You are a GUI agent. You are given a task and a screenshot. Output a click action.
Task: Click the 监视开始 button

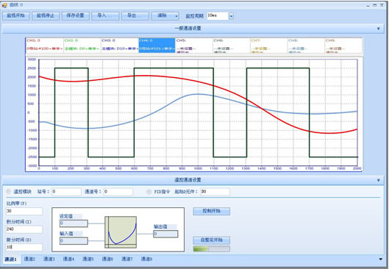tap(16, 15)
